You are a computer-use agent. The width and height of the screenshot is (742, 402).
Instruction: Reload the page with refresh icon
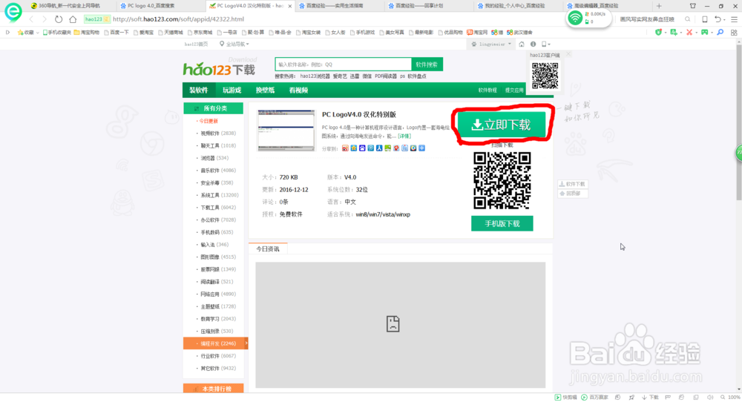(x=58, y=19)
